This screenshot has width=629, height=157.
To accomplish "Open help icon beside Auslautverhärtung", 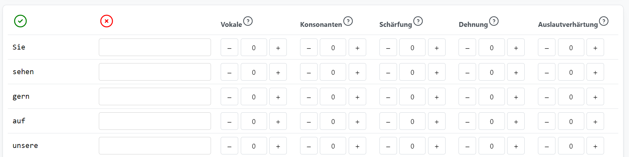I will [x=604, y=21].
